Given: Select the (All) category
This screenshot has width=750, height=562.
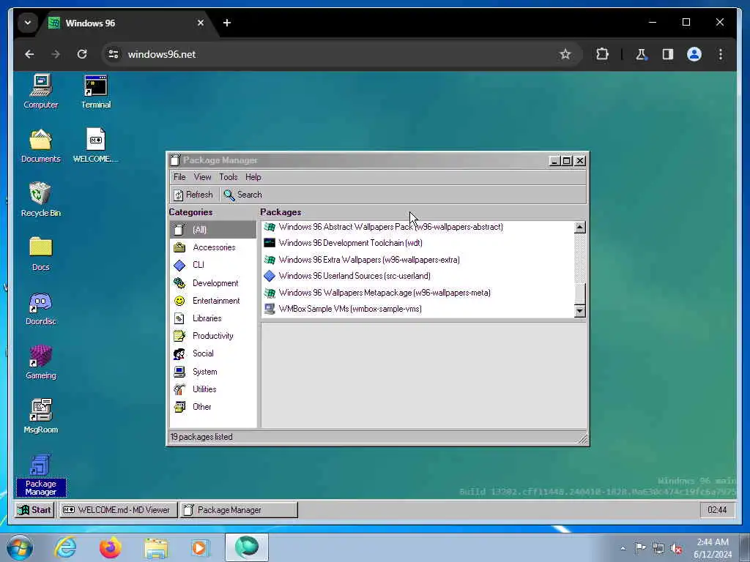Looking at the screenshot, I should click(213, 230).
